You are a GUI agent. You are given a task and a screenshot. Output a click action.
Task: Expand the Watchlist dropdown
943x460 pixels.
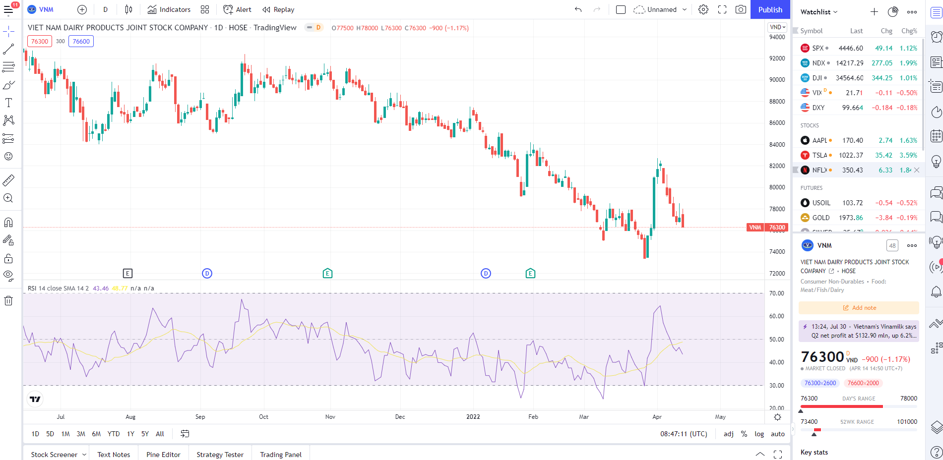pyautogui.click(x=819, y=12)
